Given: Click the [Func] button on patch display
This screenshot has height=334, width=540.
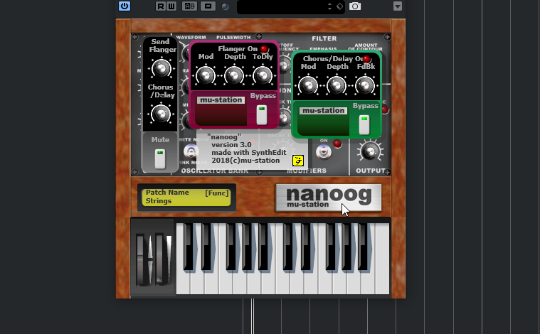Looking at the screenshot, I should [217, 193].
